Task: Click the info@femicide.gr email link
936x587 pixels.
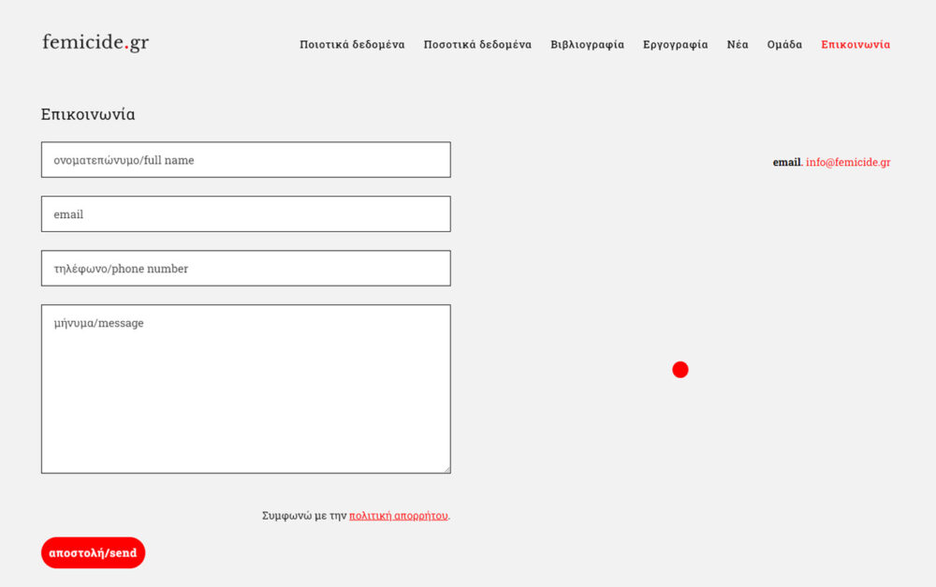Action: (x=848, y=163)
